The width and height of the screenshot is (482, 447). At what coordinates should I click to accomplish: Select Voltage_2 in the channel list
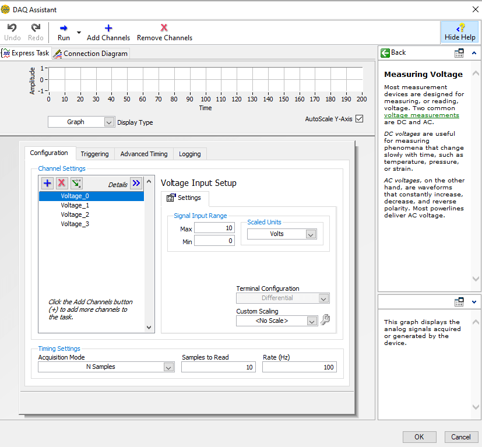pyautogui.click(x=75, y=214)
